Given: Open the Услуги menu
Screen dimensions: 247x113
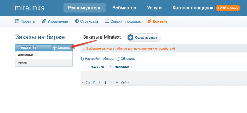Looking at the screenshot, I should pyautogui.click(x=154, y=8).
